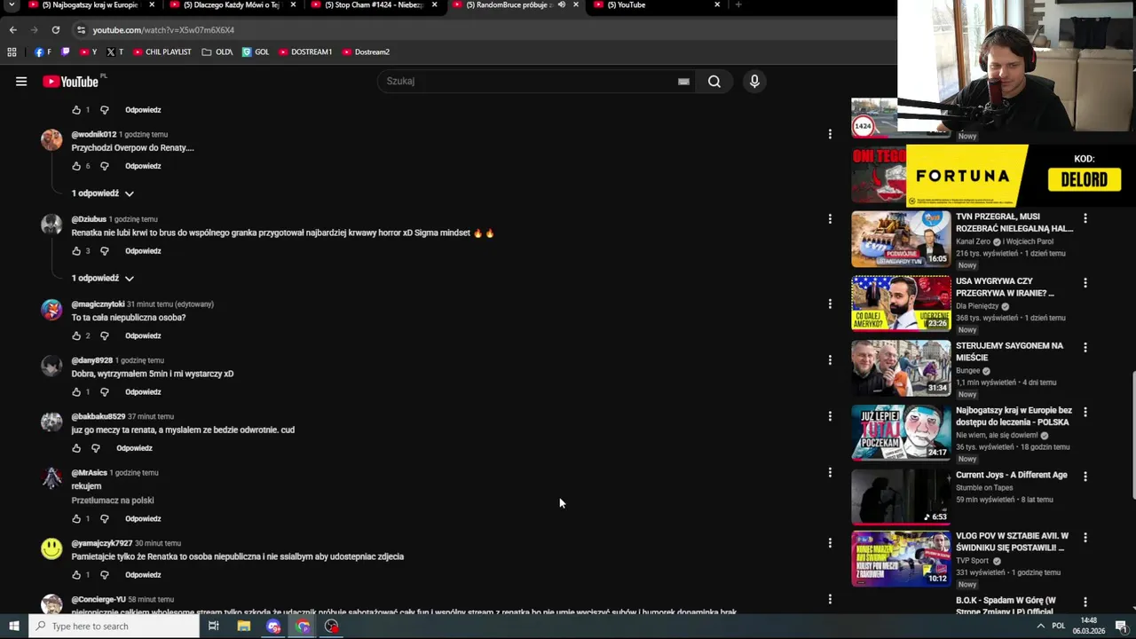1136x639 pixels.
Task: Like the @wodnik012 comment
Action: click(76, 166)
